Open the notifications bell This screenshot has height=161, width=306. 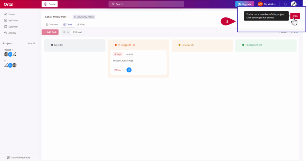point(285,4)
